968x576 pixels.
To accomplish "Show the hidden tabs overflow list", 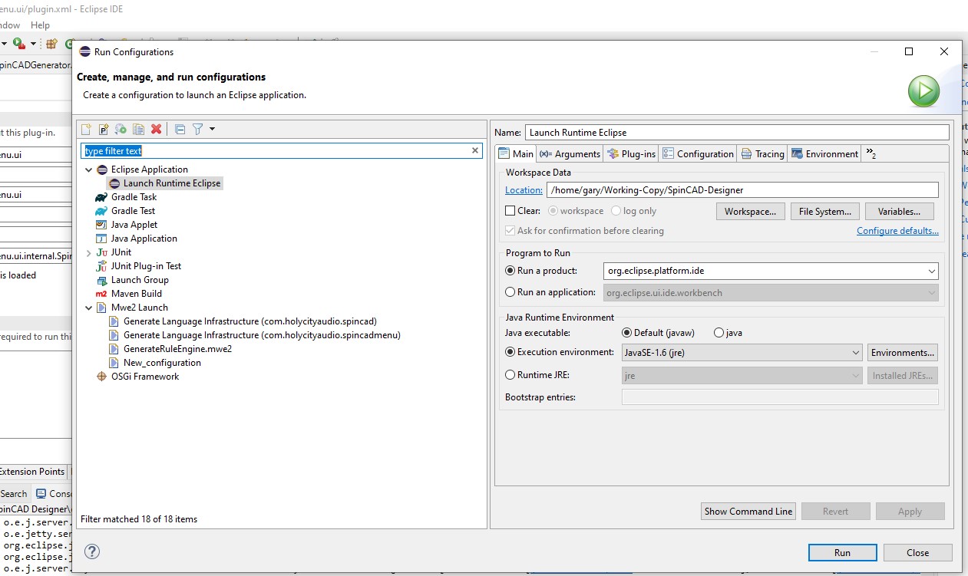I will click(871, 153).
